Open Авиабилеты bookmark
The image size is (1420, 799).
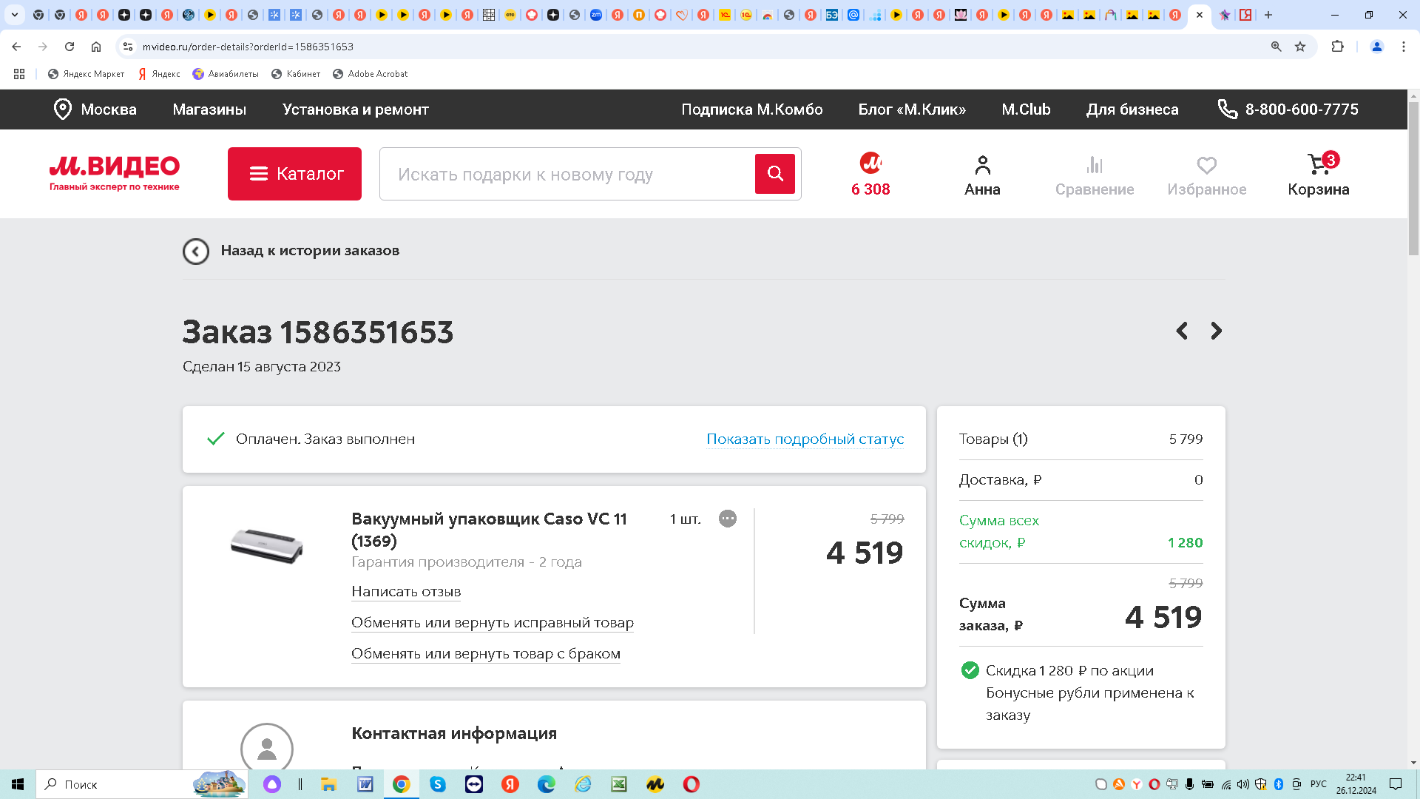click(x=226, y=74)
